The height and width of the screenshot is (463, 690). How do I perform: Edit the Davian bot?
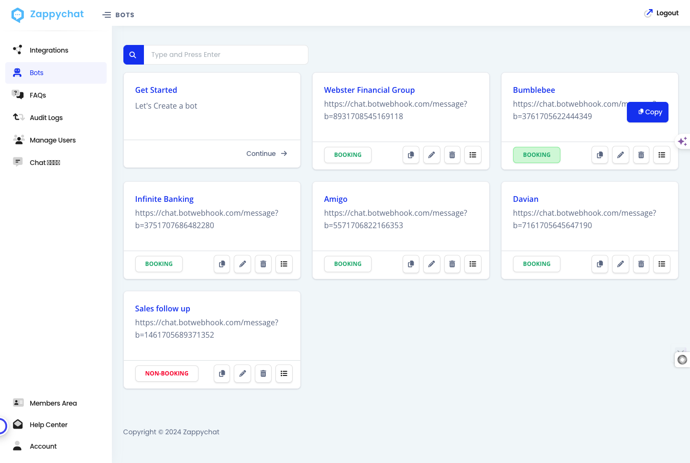pos(620,264)
